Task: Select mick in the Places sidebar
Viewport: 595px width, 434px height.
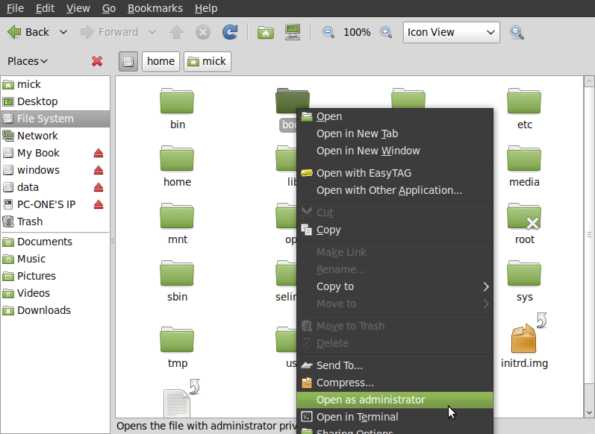Action: coord(55,84)
